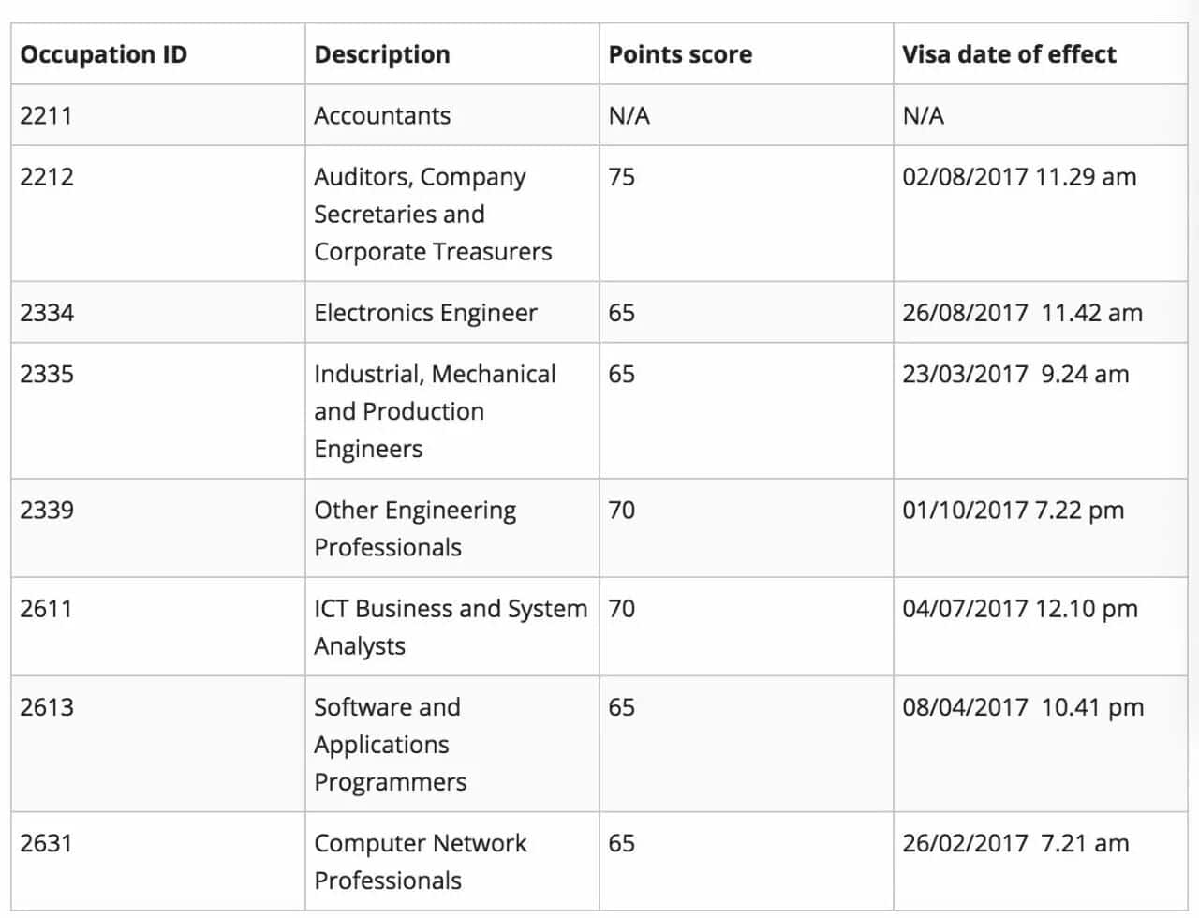Select ICT Business and System Analysts

pyautogui.click(x=452, y=627)
